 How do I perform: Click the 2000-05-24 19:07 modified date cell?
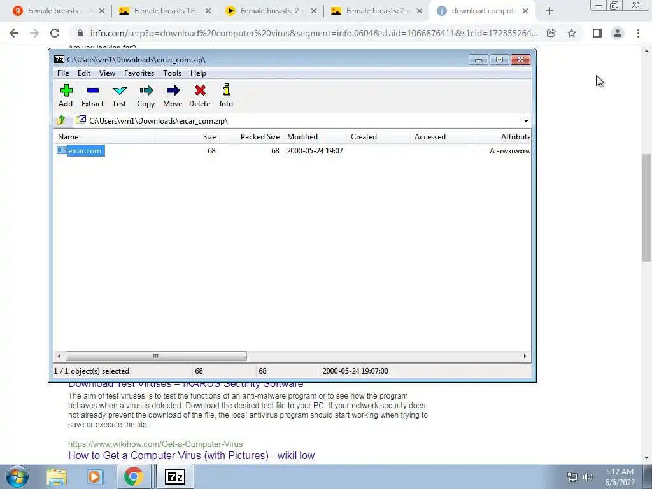click(315, 151)
